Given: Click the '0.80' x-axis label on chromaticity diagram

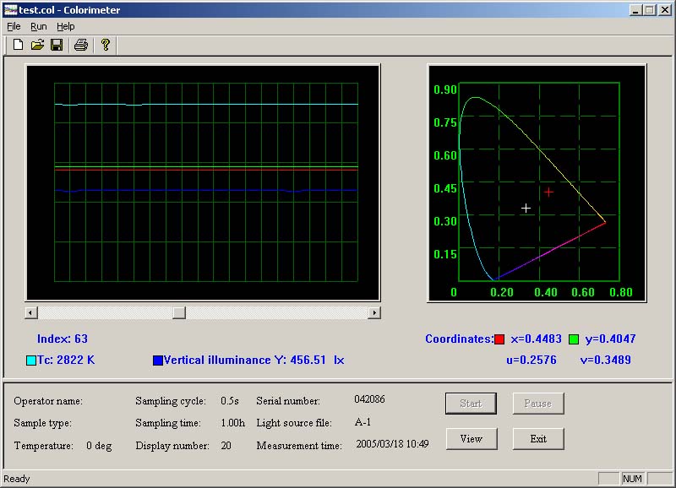Looking at the screenshot, I should point(621,292).
